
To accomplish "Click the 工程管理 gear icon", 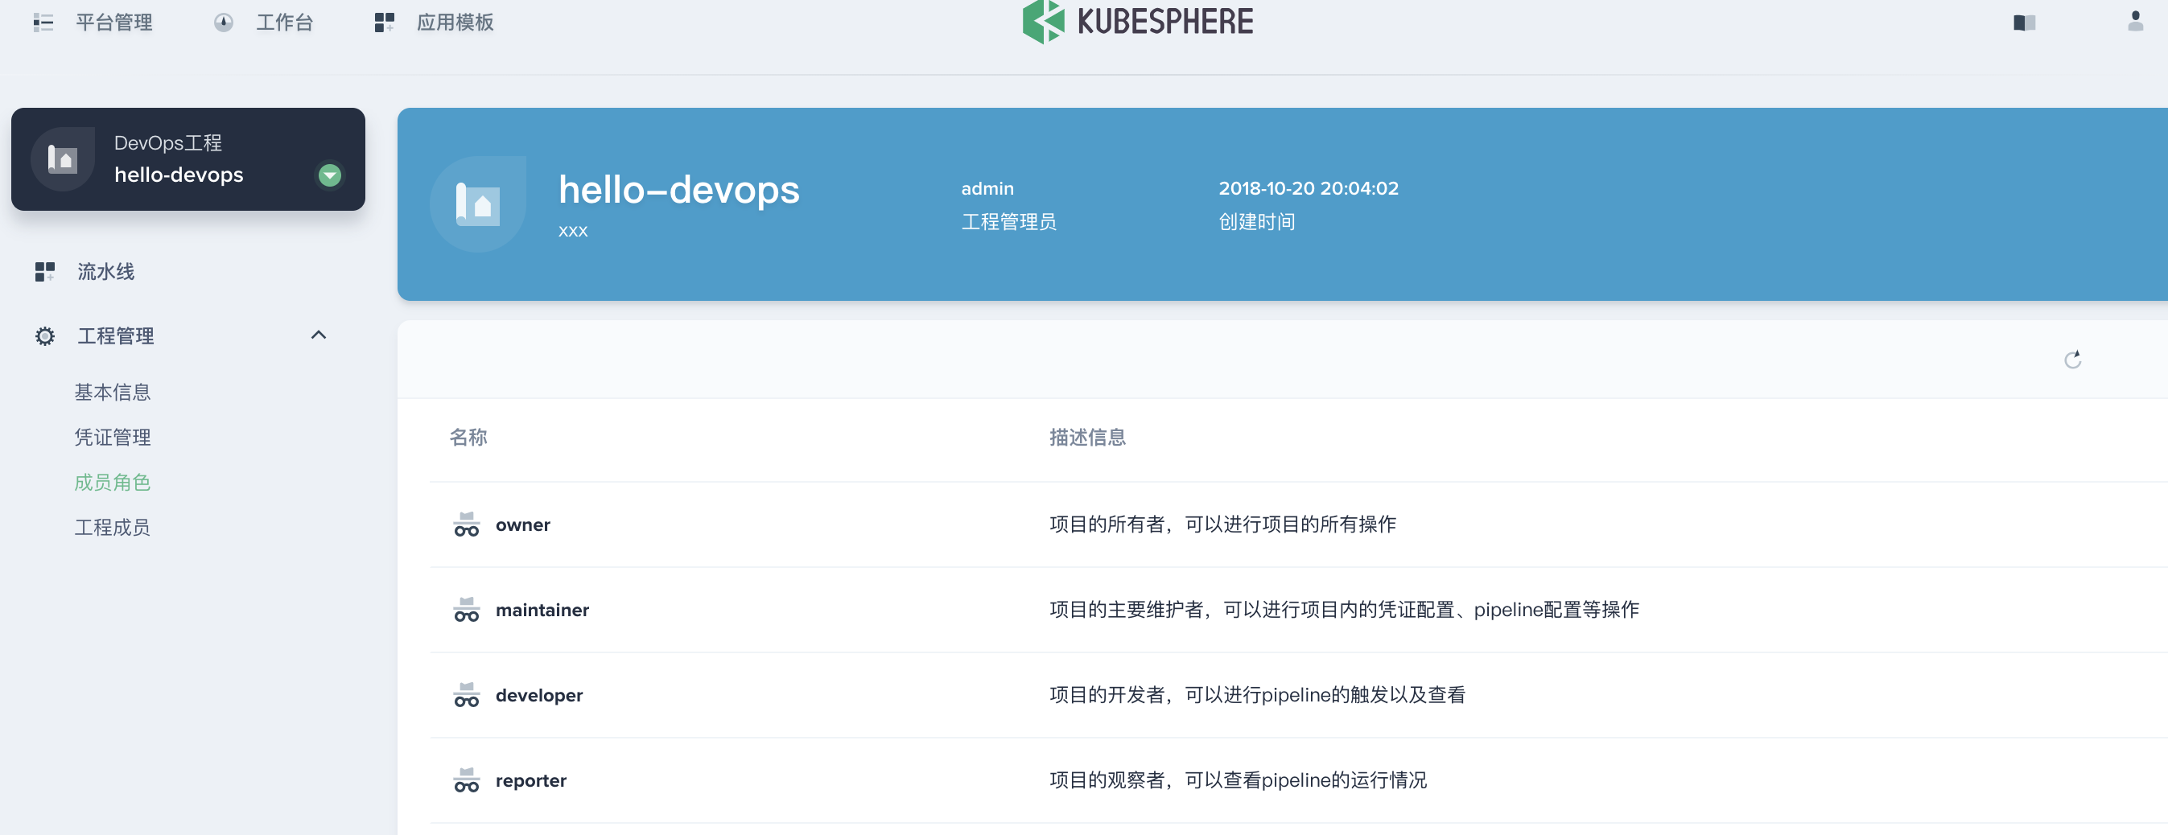I will tap(44, 336).
